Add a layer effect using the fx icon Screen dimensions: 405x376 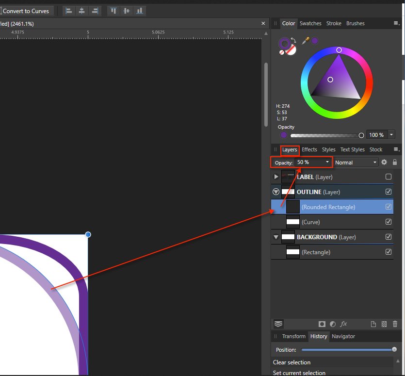point(344,324)
